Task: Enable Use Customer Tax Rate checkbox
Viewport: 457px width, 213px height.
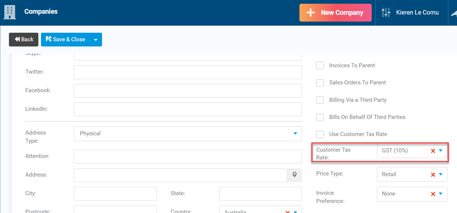Action: click(320, 134)
